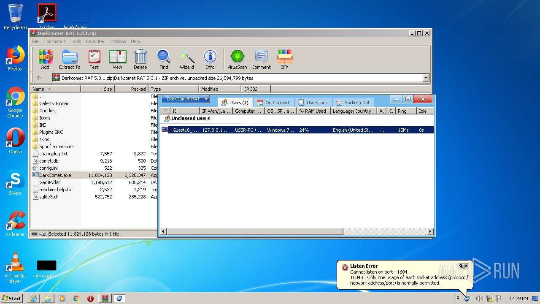The width and height of the screenshot is (540, 304).
Task: Click the Ping column header
Action: [406, 111]
